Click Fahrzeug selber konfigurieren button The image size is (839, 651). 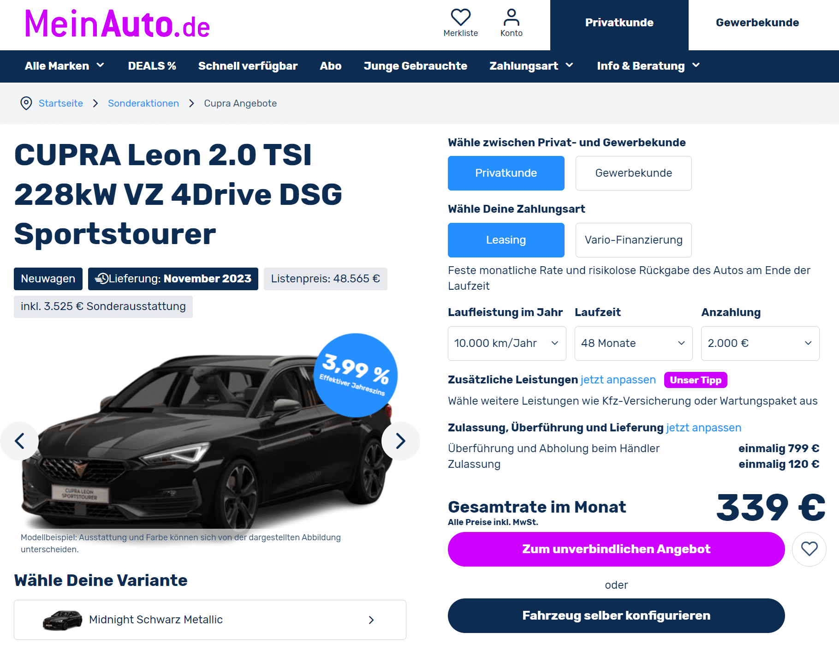coord(616,615)
